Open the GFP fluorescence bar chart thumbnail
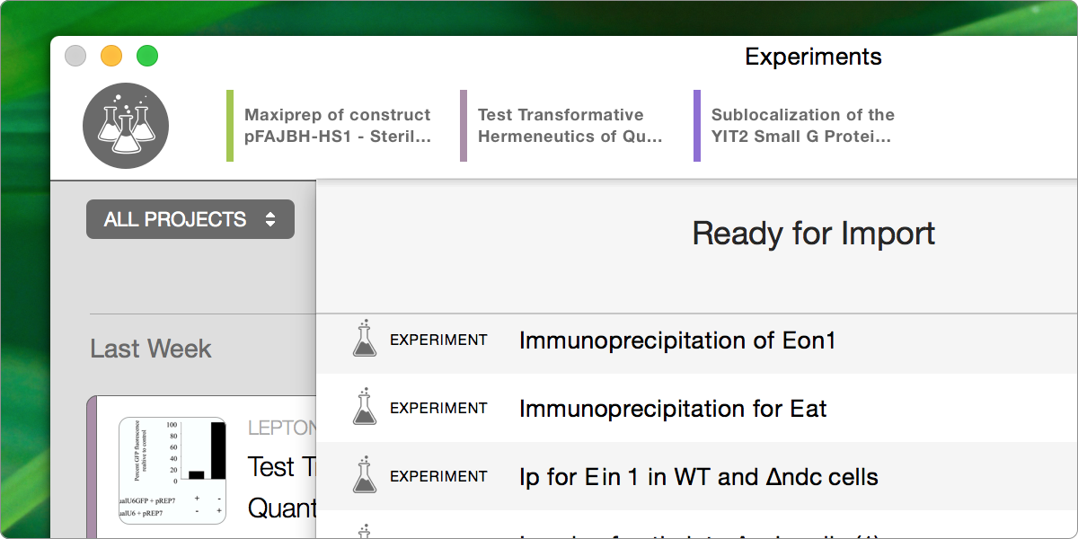 (172, 470)
